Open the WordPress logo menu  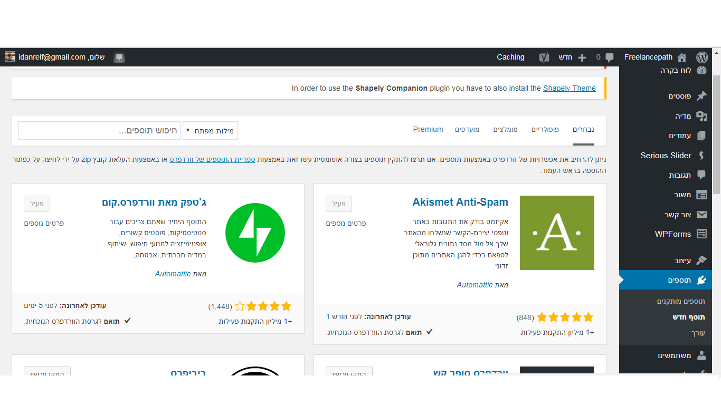[x=702, y=57]
